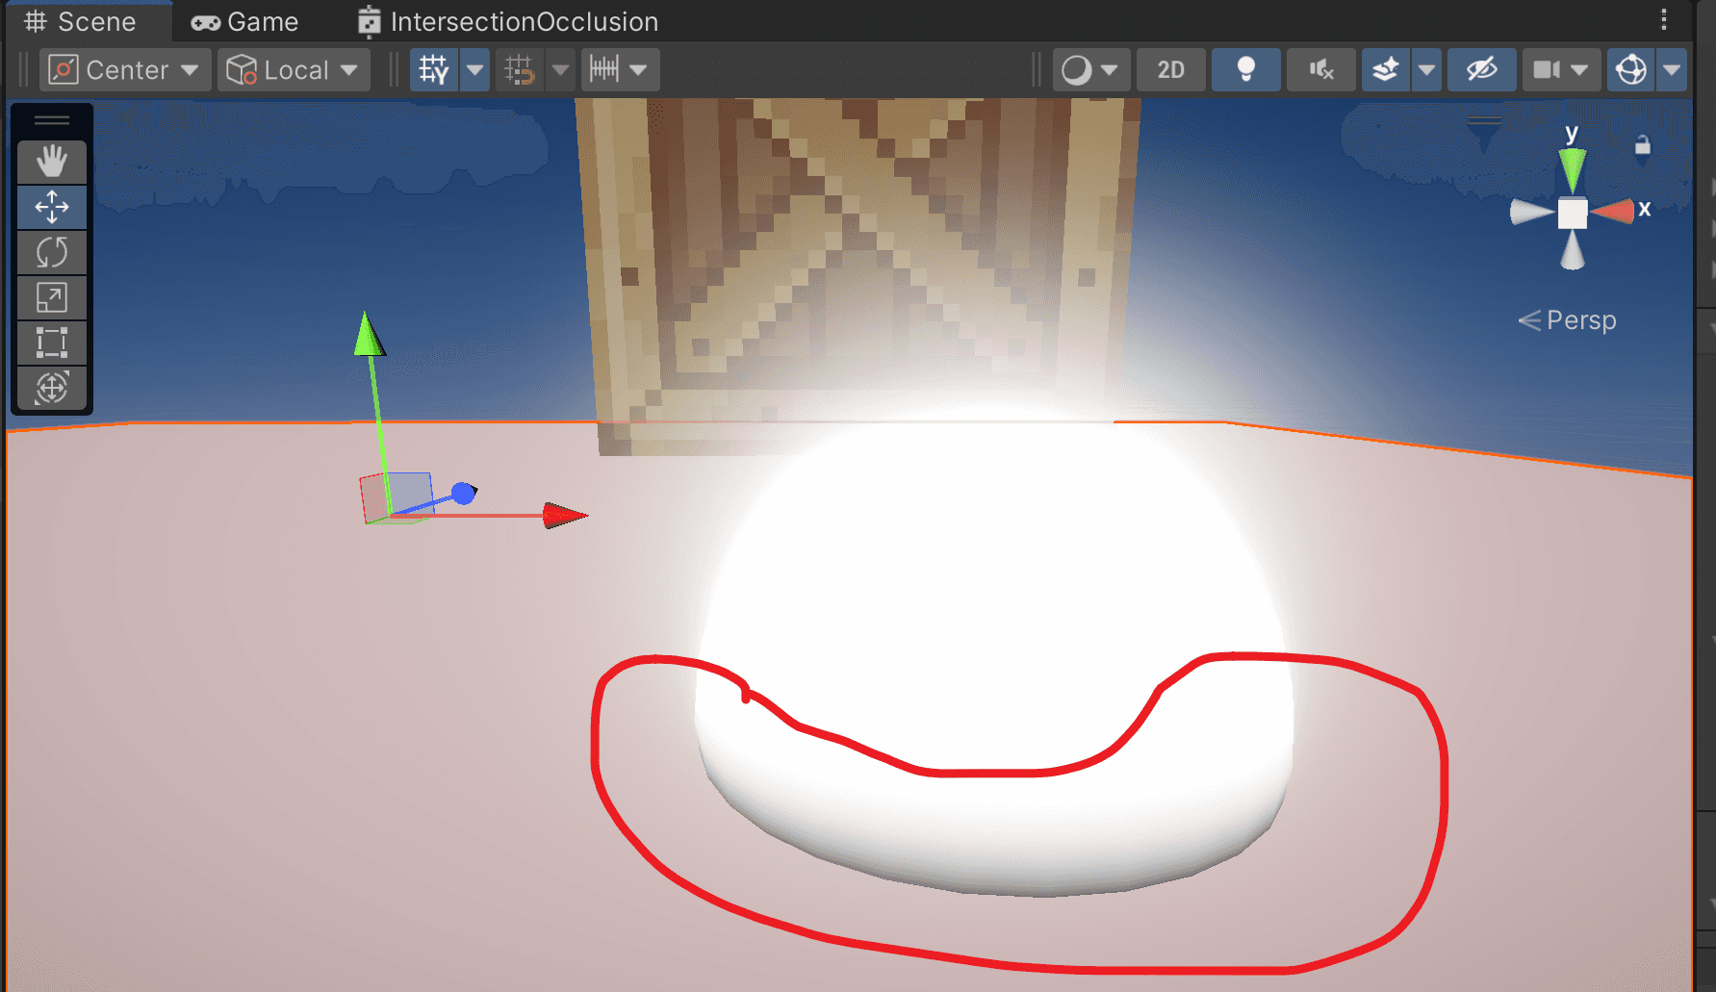Toggle Persp projection label

(x=1568, y=320)
